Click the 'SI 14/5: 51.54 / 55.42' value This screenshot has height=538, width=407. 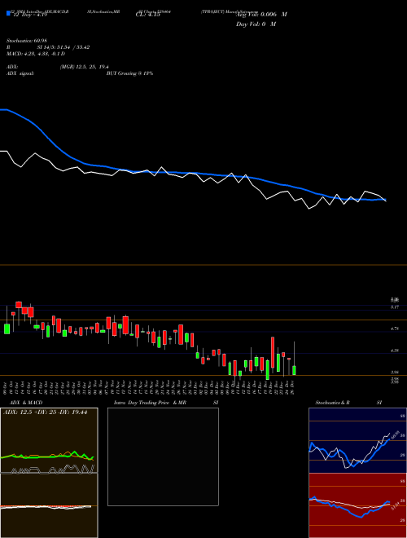63,47
